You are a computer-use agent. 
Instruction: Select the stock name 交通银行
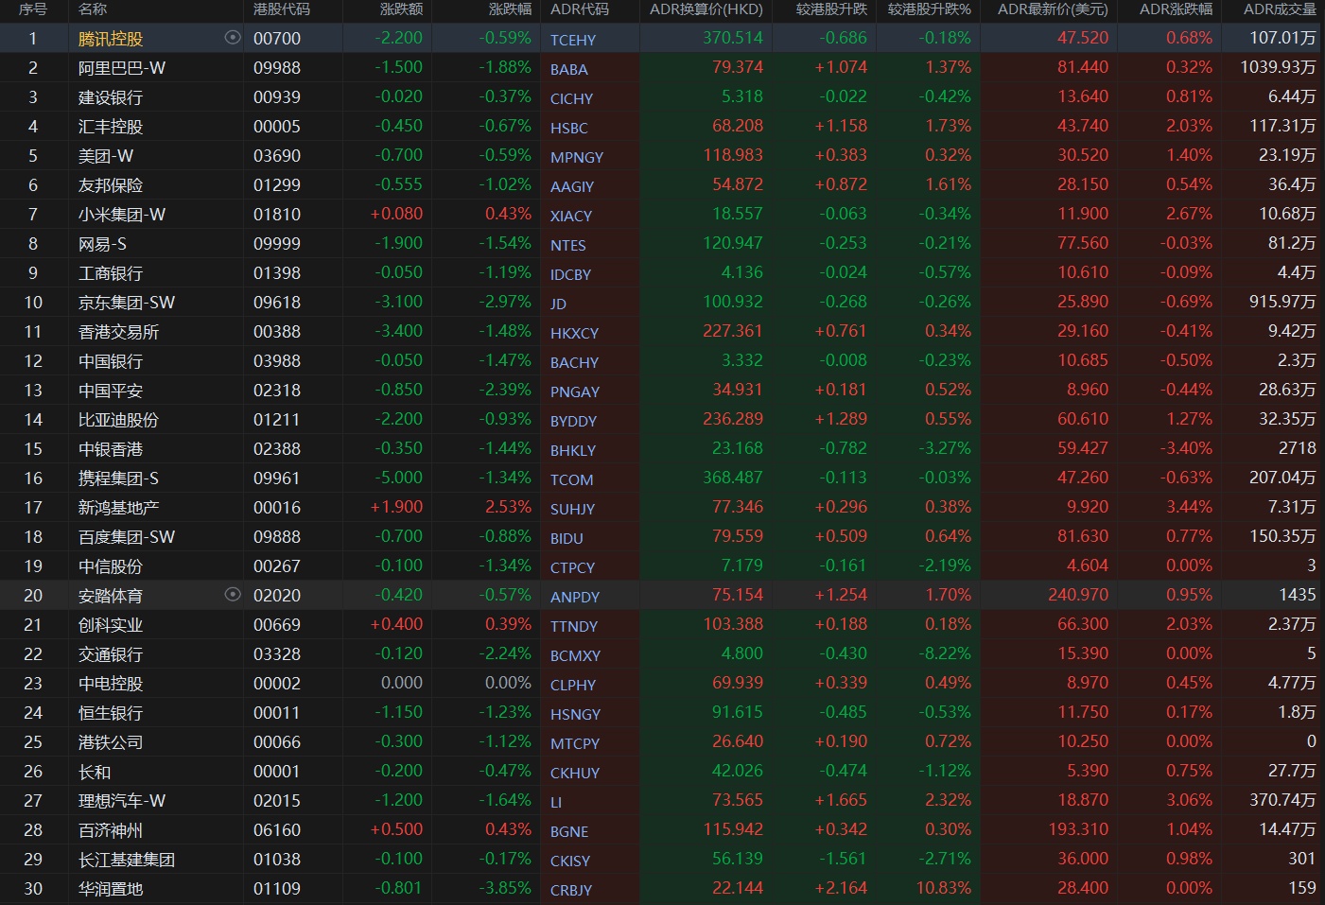point(111,654)
